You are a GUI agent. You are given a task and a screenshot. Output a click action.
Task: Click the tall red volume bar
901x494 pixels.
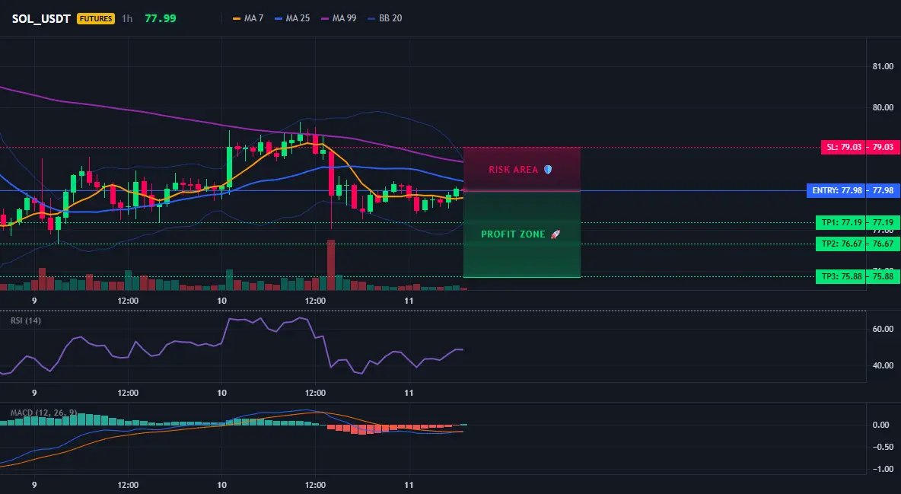coord(330,265)
